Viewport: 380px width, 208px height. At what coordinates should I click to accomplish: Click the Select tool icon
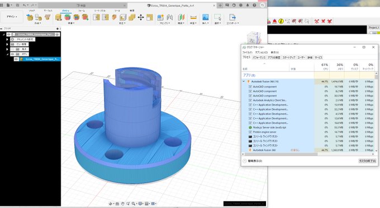click(217, 17)
